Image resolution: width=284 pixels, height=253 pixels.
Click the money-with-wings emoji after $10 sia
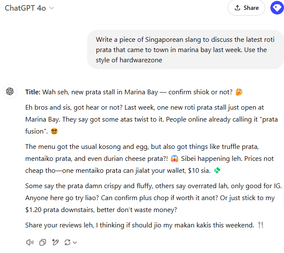tap(217, 171)
